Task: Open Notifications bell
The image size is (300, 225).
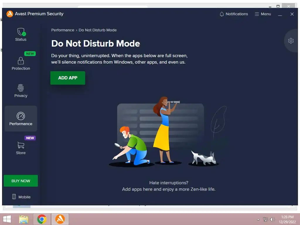Action: click(x=233, y=14)
